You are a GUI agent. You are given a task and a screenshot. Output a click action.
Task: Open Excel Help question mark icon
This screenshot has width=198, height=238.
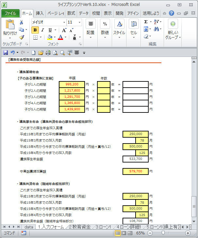point(172,13)
